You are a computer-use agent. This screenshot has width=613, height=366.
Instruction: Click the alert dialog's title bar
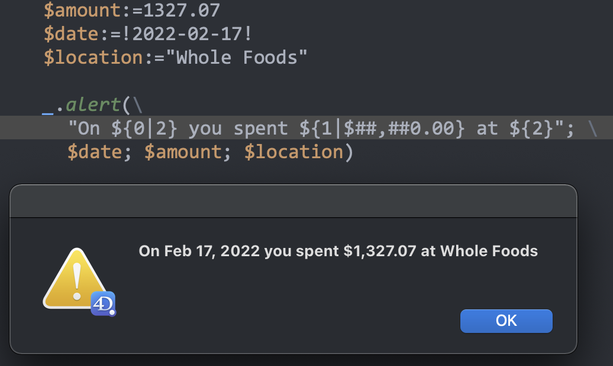(293, 201)
